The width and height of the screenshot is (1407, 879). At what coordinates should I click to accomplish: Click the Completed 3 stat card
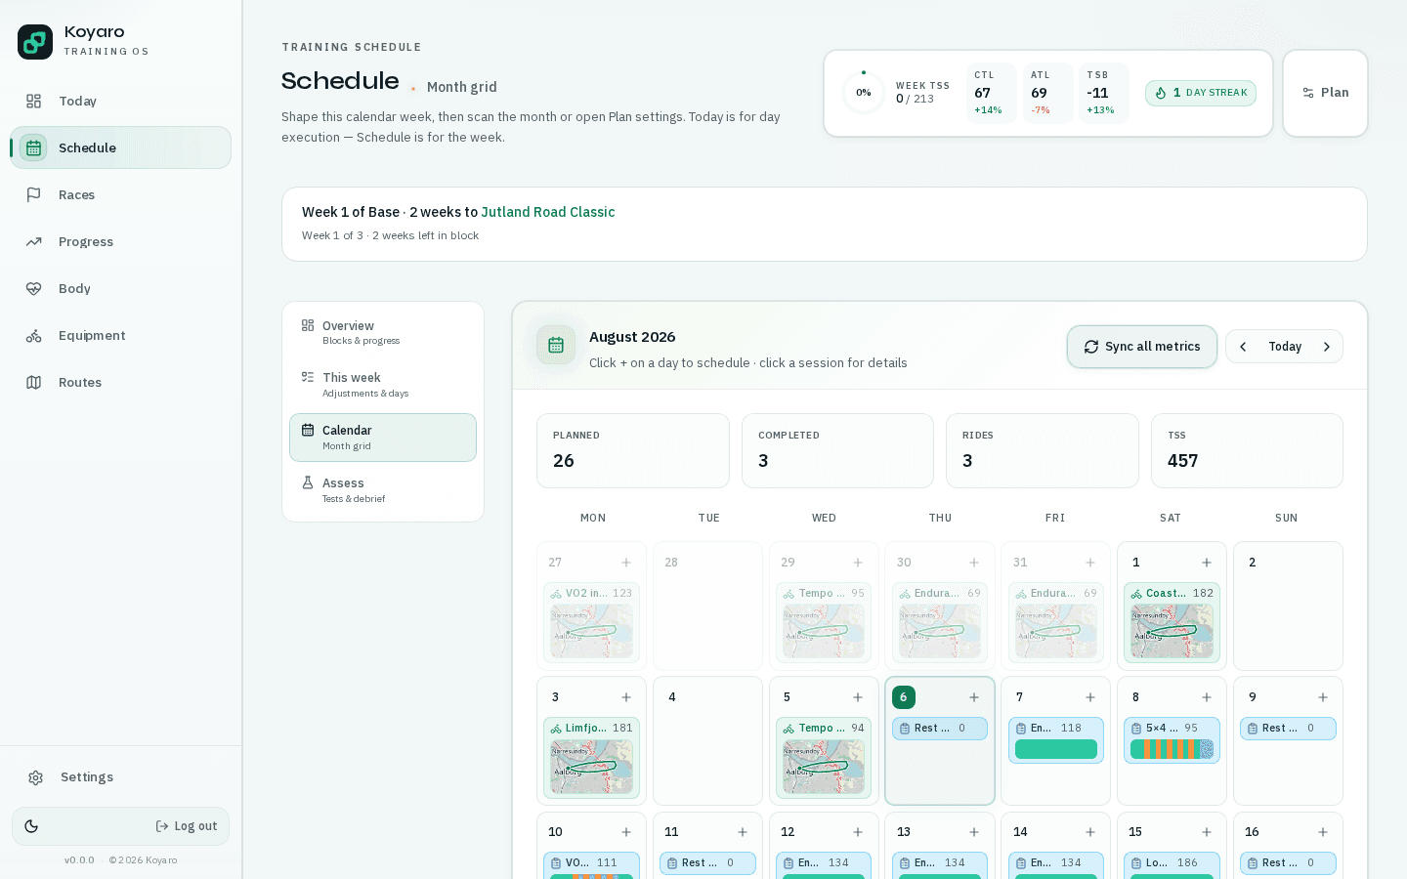click(837, 450)
